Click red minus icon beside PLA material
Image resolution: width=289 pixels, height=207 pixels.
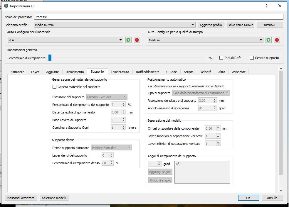pos(137,40)
